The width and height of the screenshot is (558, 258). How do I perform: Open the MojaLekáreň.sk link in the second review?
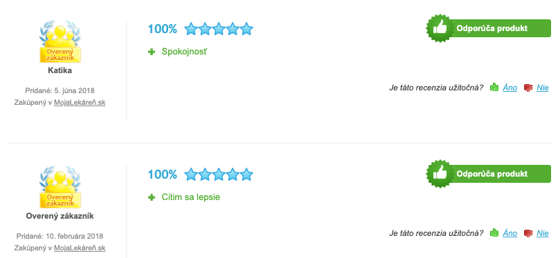[x=80, y=248]
